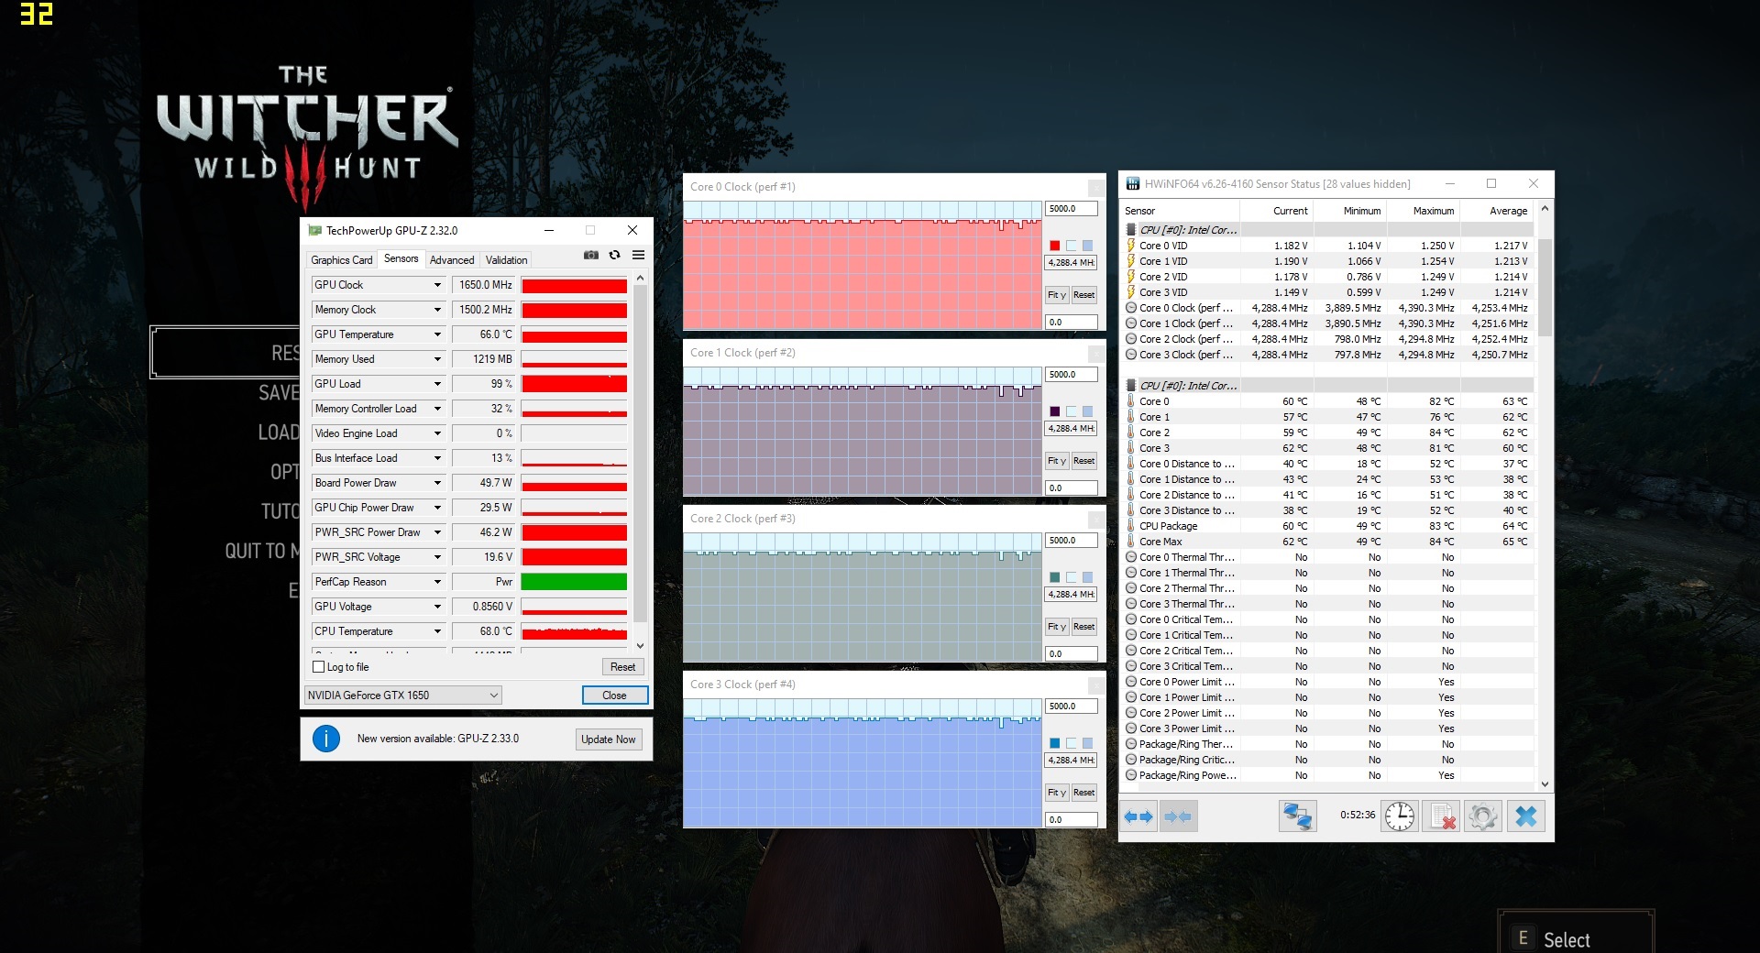Viewport: 1760px width, 953px height.
Task: Open Board Power Draw dropdown
Action: point(437,483)
